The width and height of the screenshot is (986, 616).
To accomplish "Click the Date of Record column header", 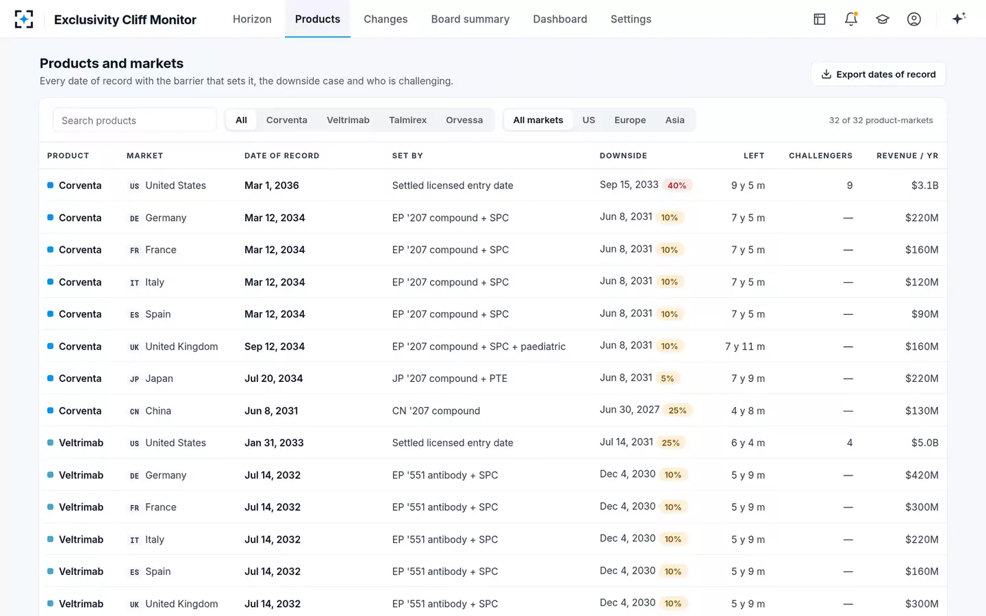I will click(282, 156).
